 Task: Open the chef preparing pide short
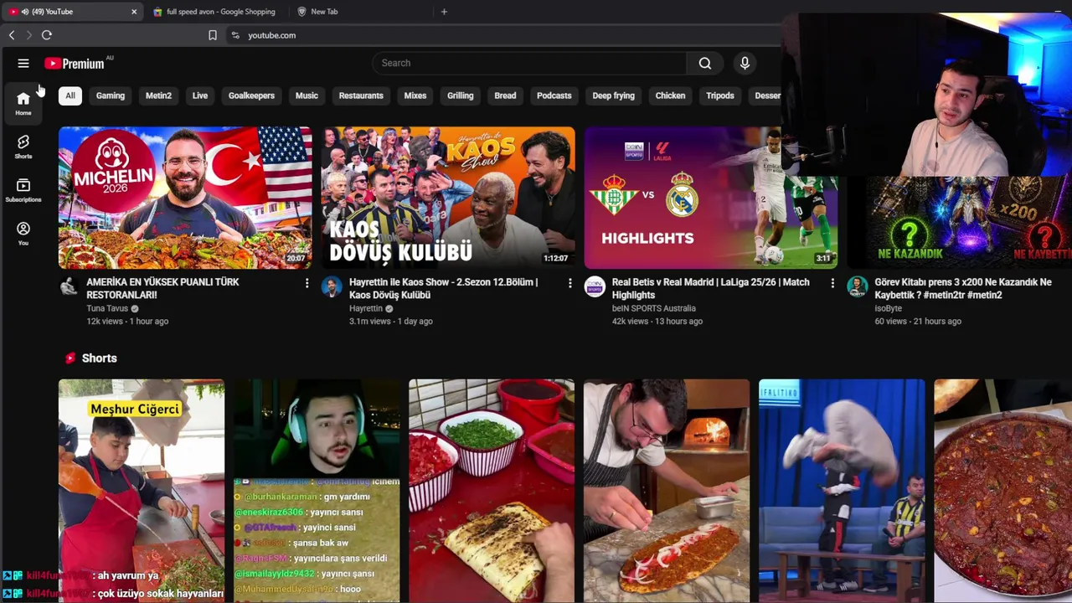(667, 491)
